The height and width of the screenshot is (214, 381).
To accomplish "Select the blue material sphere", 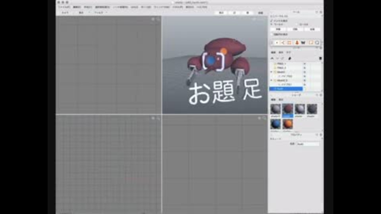I will (x=275, y=124).
